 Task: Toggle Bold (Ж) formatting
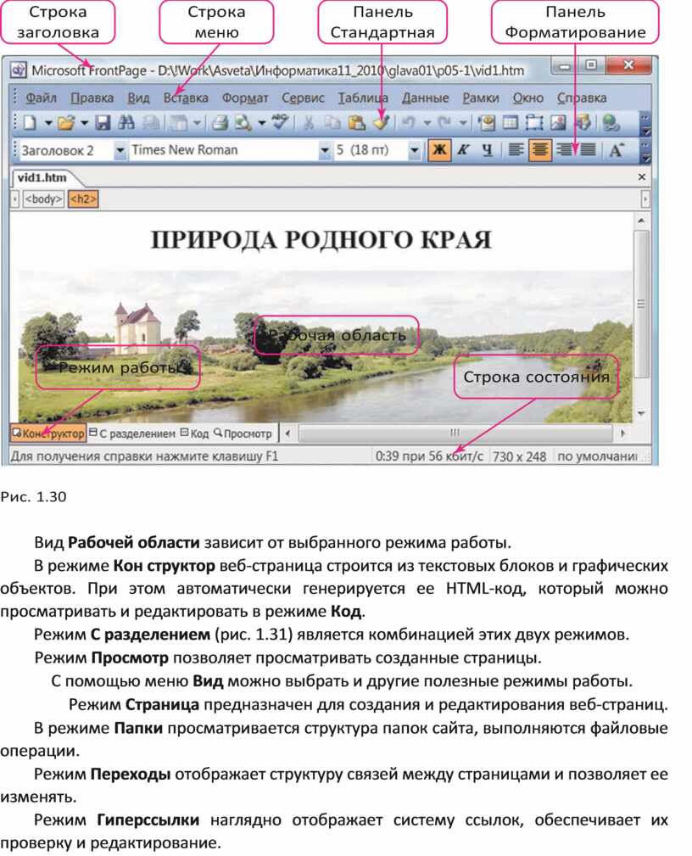[439, 150]
